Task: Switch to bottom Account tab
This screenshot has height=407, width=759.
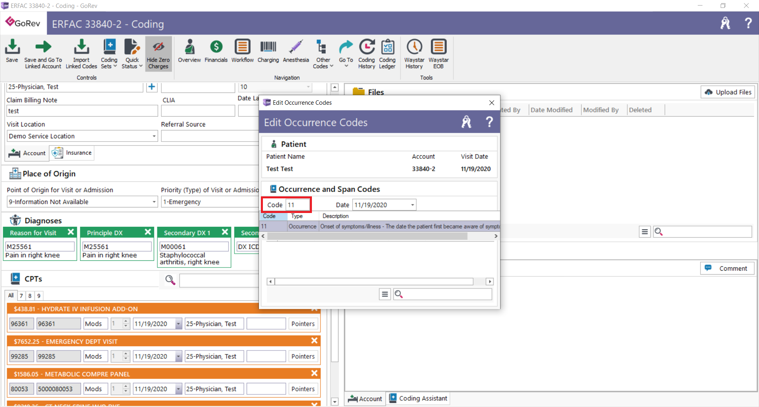Action: point(365,399)
